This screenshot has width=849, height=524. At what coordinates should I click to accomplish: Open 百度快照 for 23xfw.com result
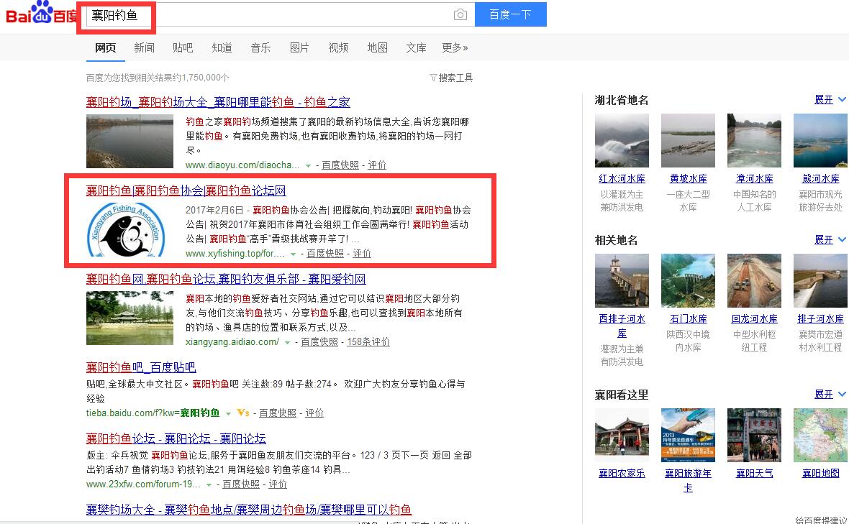pos(241,484)
